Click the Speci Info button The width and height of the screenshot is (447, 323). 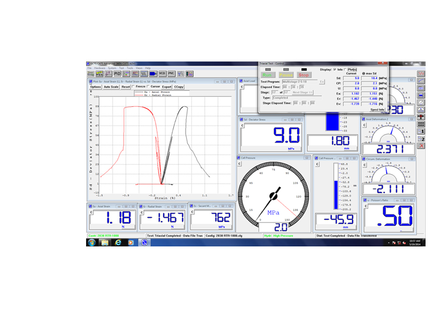pyautogui.click(x=377, y=109)
